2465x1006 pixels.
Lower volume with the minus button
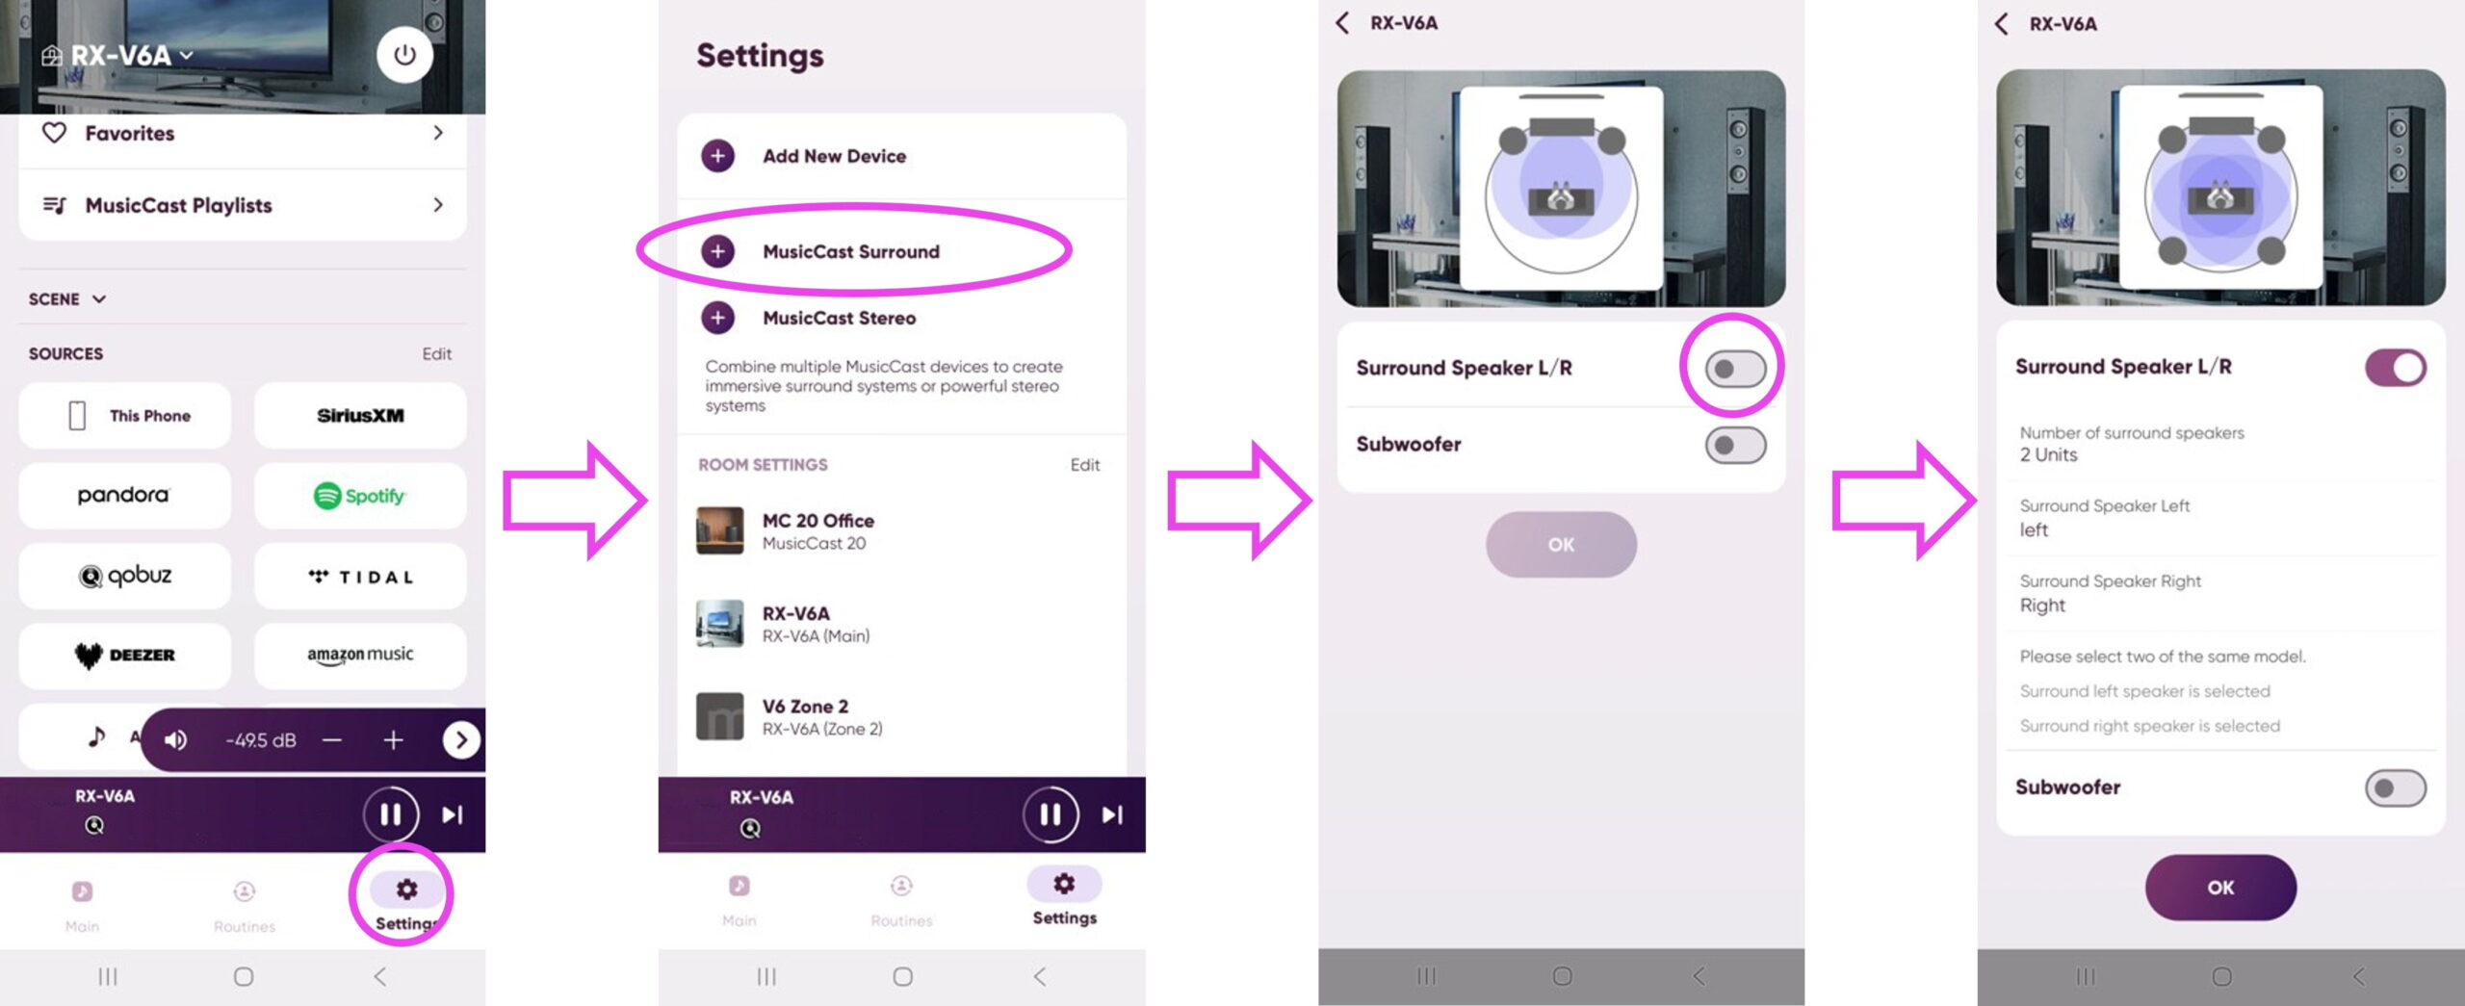tap(332, 739)
